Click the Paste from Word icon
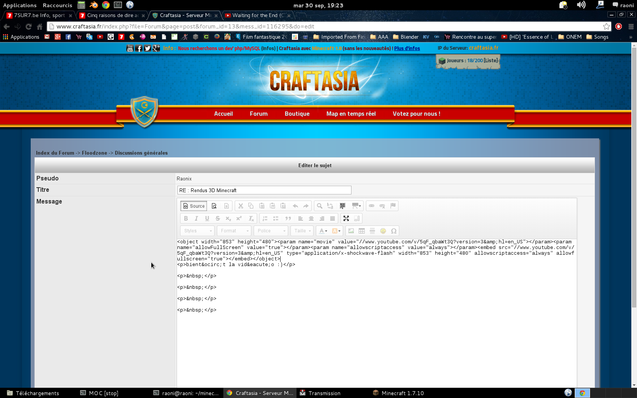 pos(283,206)
